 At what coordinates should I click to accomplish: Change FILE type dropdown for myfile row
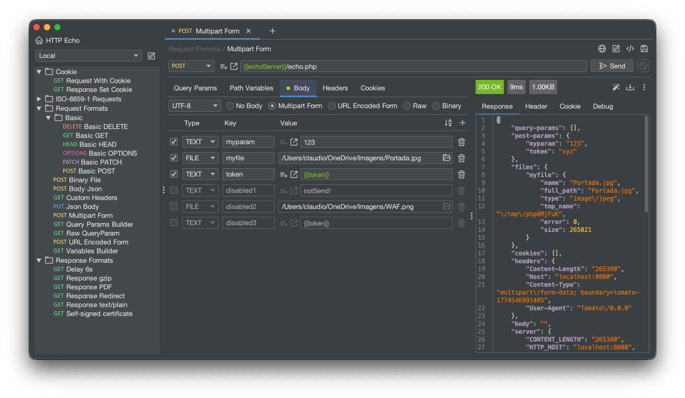click(200, 158)
